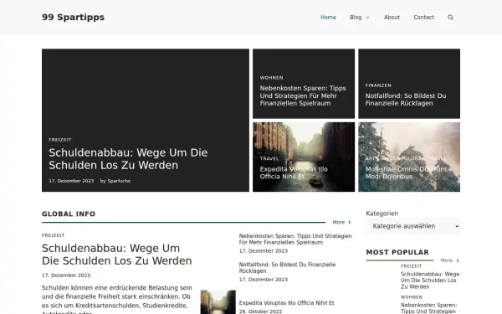The height and width of the screenshot is (314, 502).
Task: Open the About page
Action: [392, 18]
